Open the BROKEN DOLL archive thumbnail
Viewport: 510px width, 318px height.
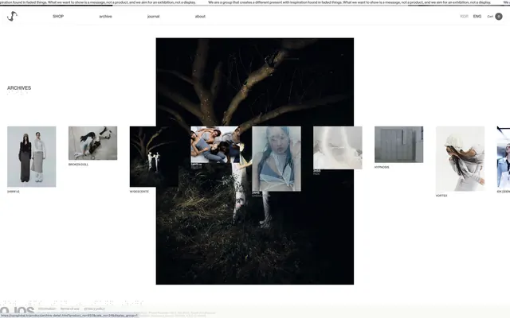(x=92, y=143)
